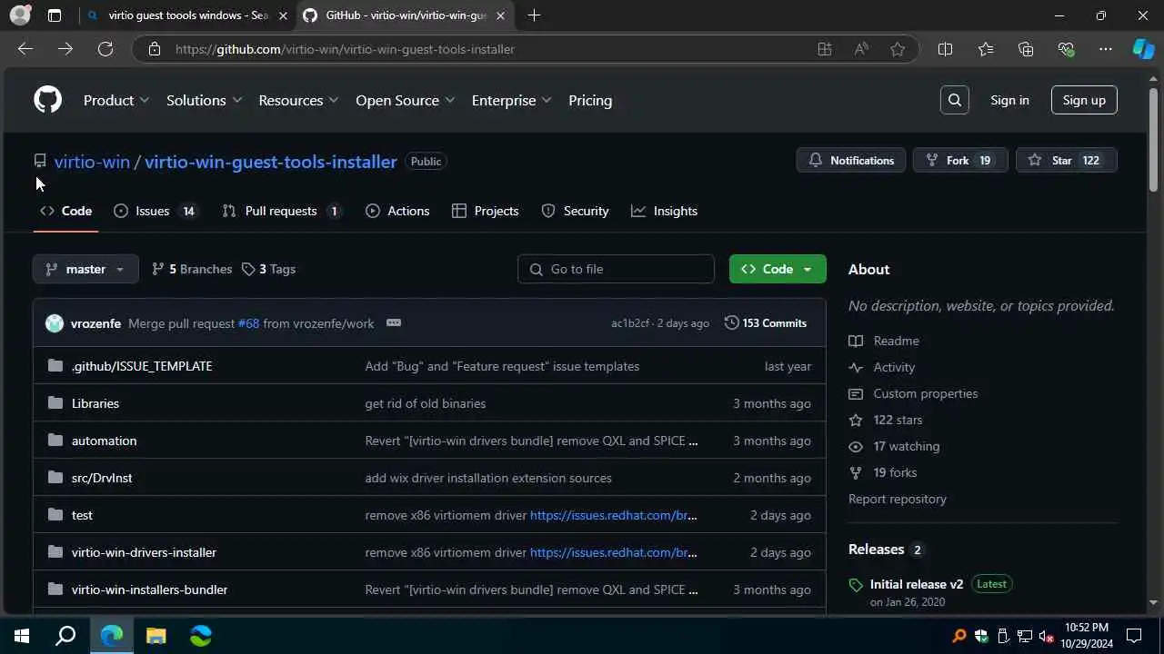Open the automation folder
The height and width of the screenshot is (654, 1164).
(104, 441)
